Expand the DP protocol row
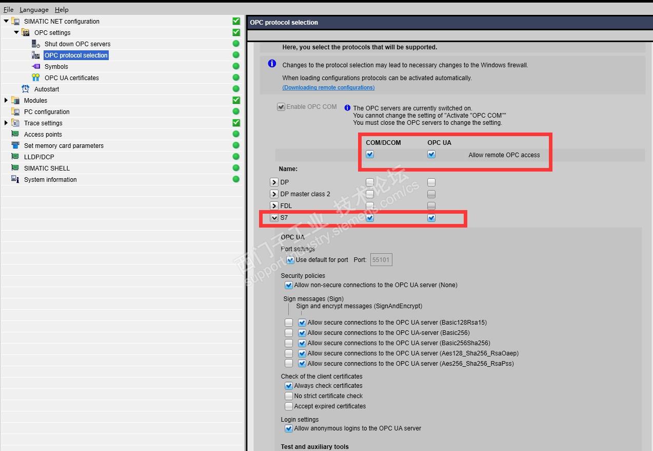Image resolution: width=653 pixels, height=451 pixels. coord(274,182)
